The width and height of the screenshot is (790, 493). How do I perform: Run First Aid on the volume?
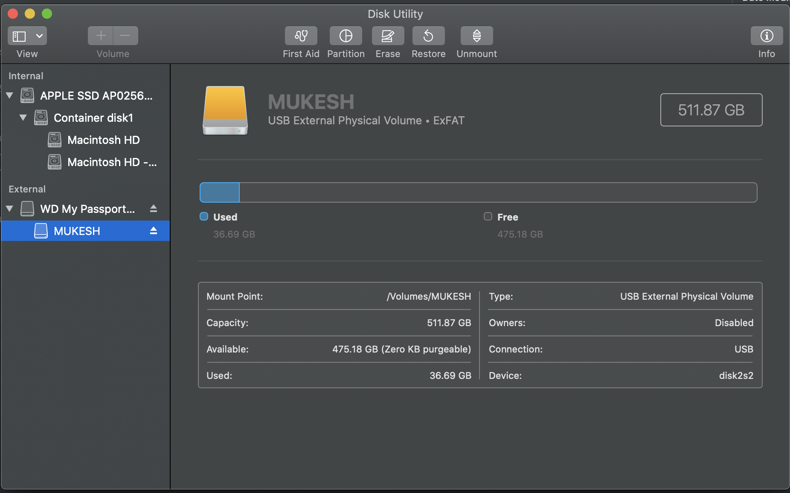[301, 36]
